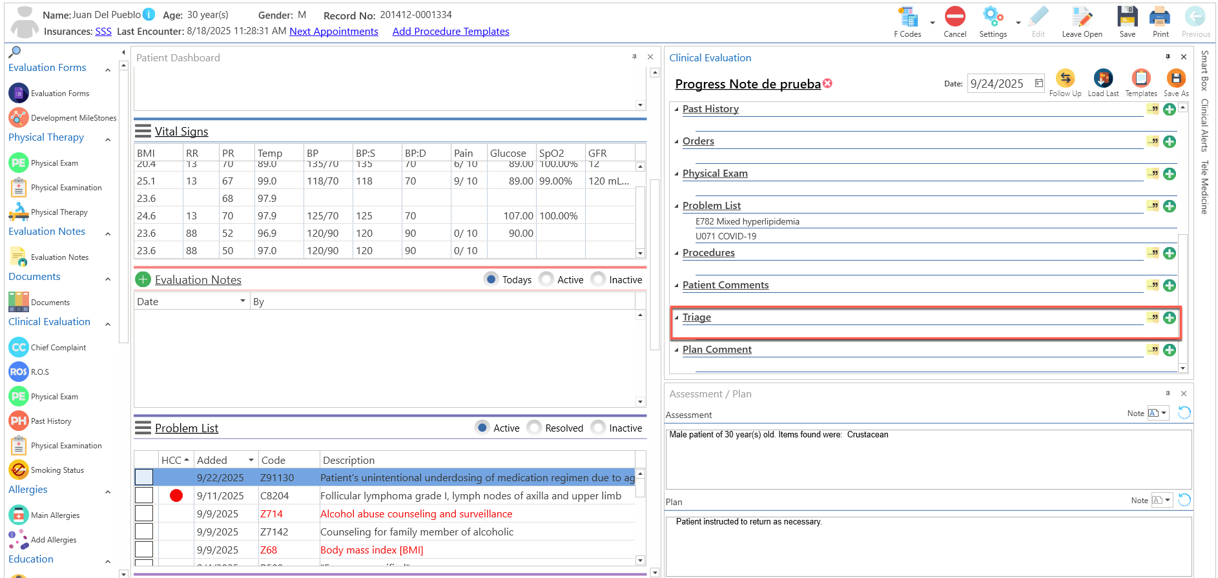Check the box for code Z91130 row
Viewport: 1218px width, 578px height.
(x=144, y=477)
